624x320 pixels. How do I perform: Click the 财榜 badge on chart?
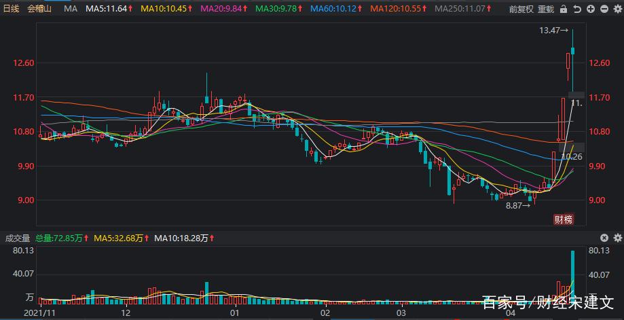tap(563, 219)
